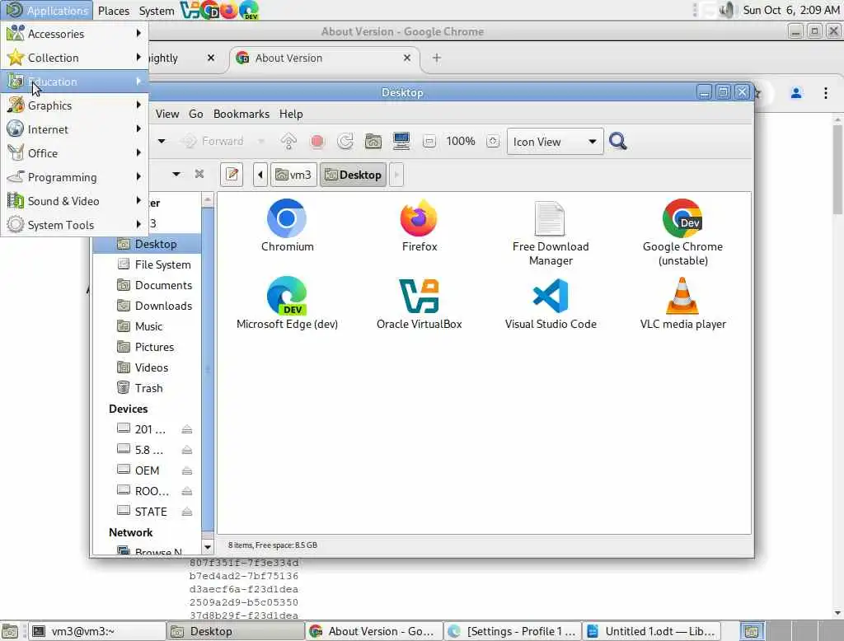Viewport: 844px width, 641px height.
Task: Open the Help menu in file manager
Action: [291, 114]
